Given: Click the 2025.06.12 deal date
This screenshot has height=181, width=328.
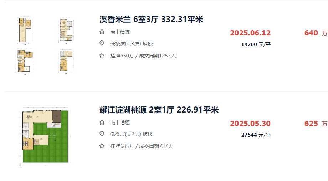Looking at the screenshot, I should pyautogui.click(x=250, y=33).
